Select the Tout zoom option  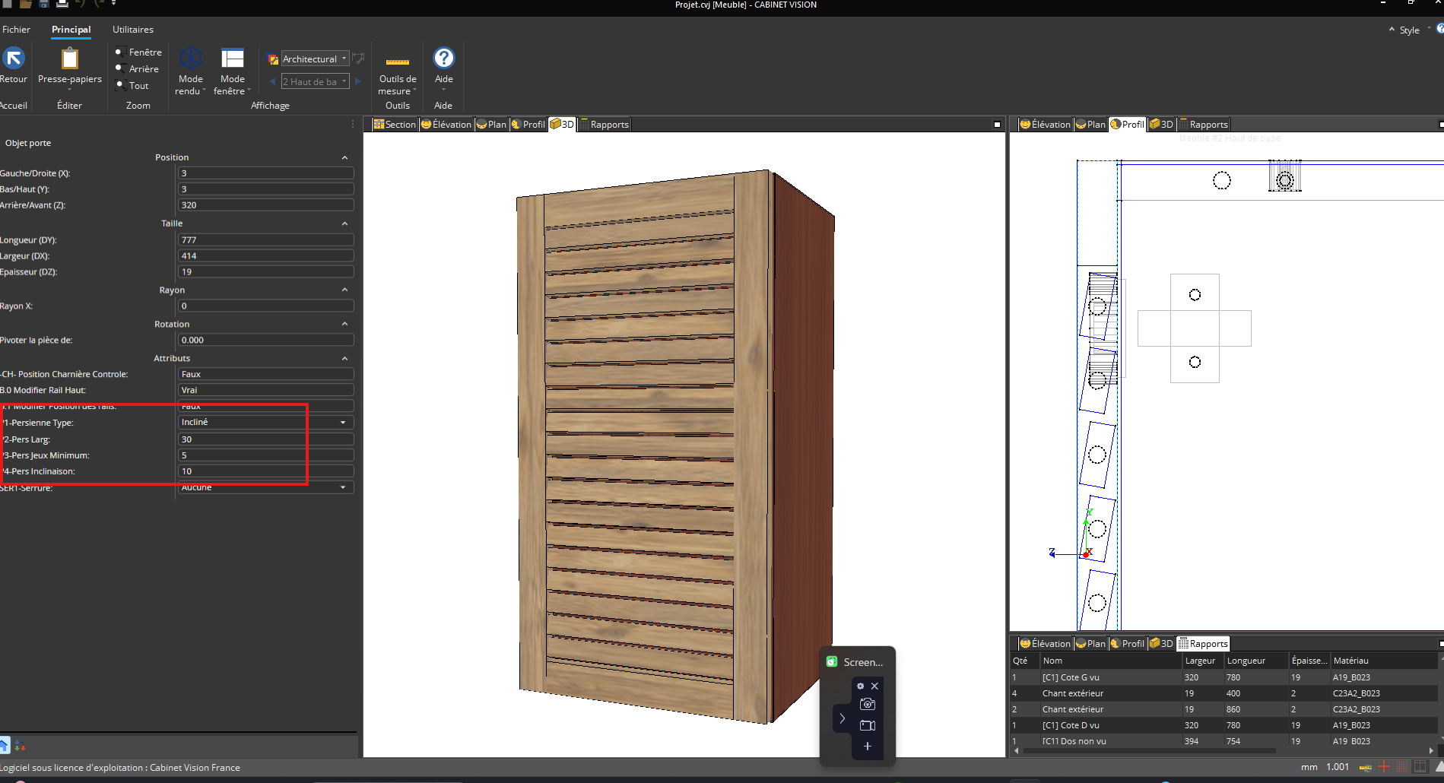click(132, 86)
